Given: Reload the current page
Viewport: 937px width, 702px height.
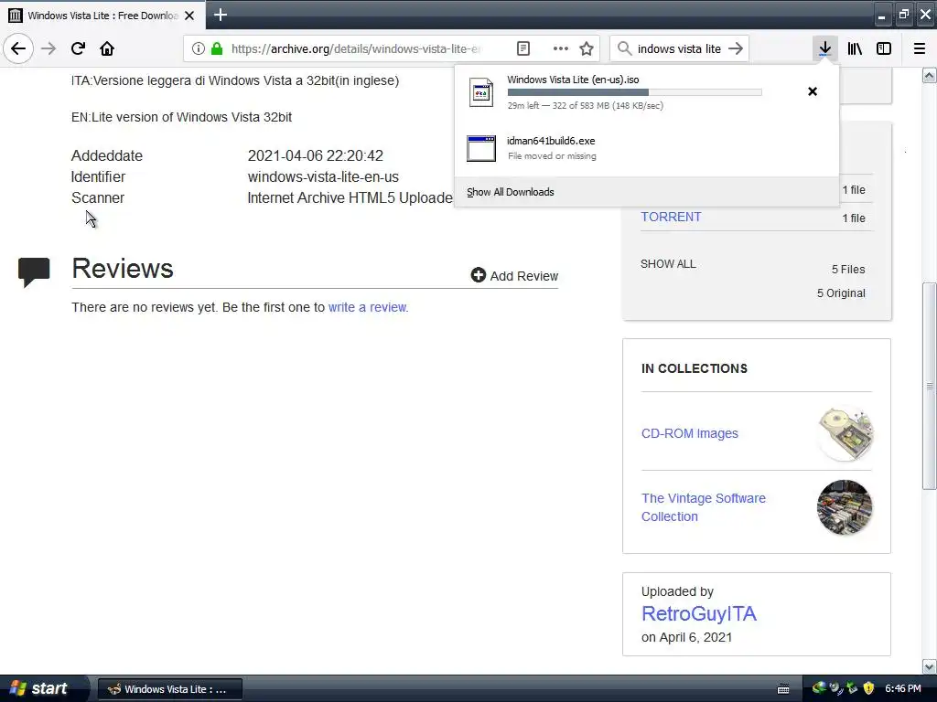Looking at the screenshot, I should (78, 48).
